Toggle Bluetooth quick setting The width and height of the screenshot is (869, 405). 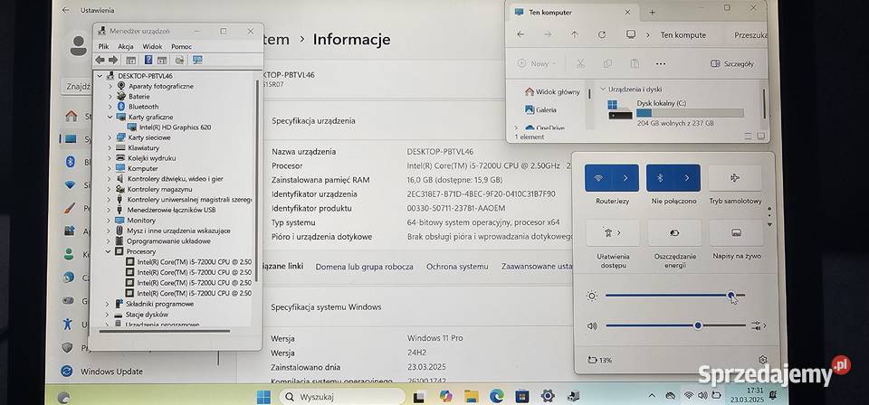click(660, 178)
